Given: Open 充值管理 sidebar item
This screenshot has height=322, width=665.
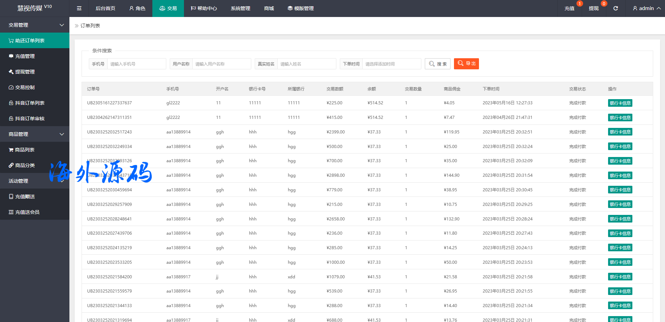Looking at the screenshot, I should [25, 56].
